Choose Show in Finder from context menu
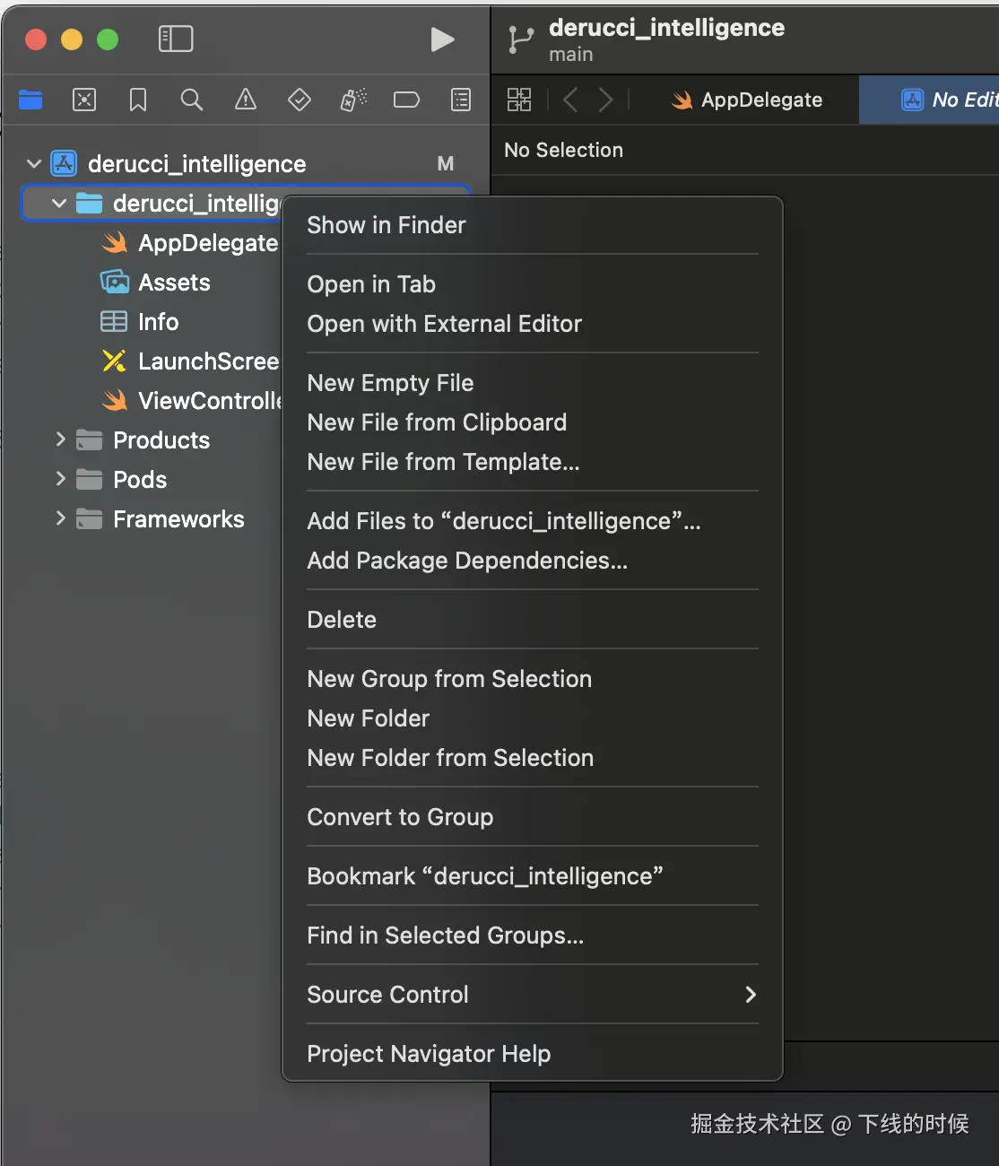The image size is (999, 1166). coord(387,225)
